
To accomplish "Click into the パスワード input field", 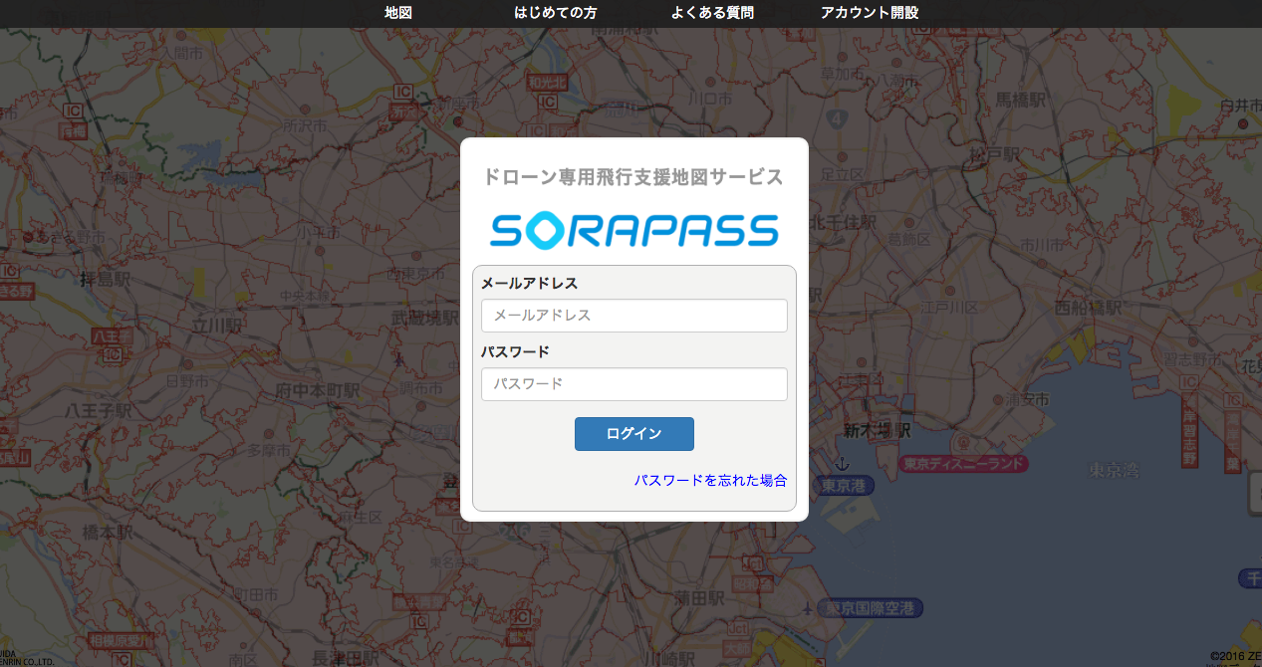I will click(x=633, y=384).
